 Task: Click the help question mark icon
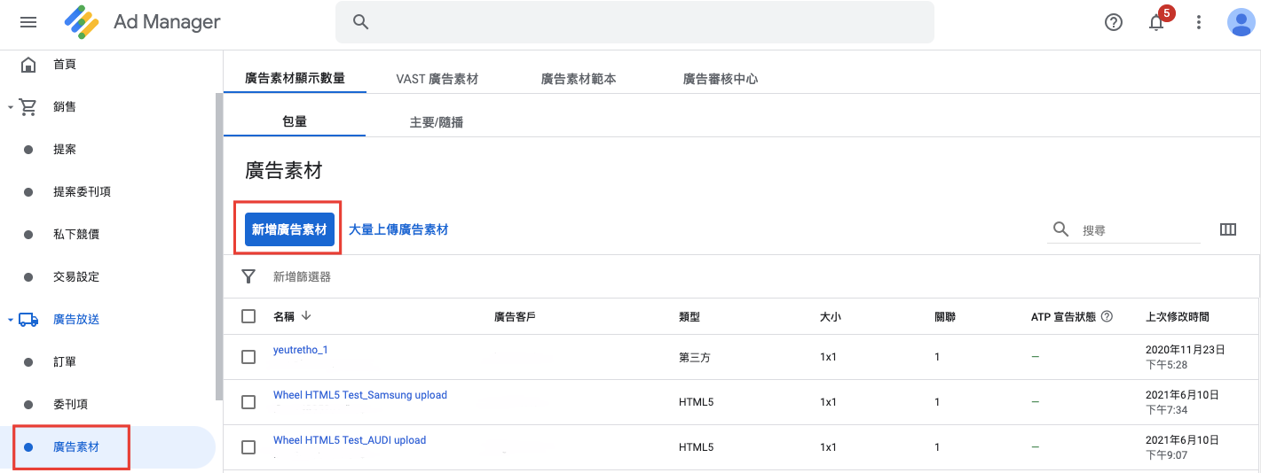(x=1114, y=23)
